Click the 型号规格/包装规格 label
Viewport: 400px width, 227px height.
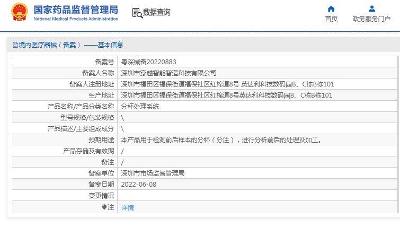point(87,118)
